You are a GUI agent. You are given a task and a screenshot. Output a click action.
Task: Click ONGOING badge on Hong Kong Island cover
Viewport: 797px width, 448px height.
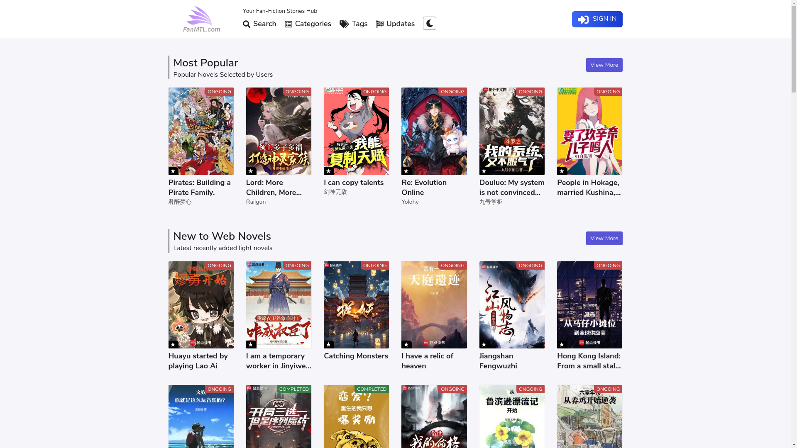(608, 265)
